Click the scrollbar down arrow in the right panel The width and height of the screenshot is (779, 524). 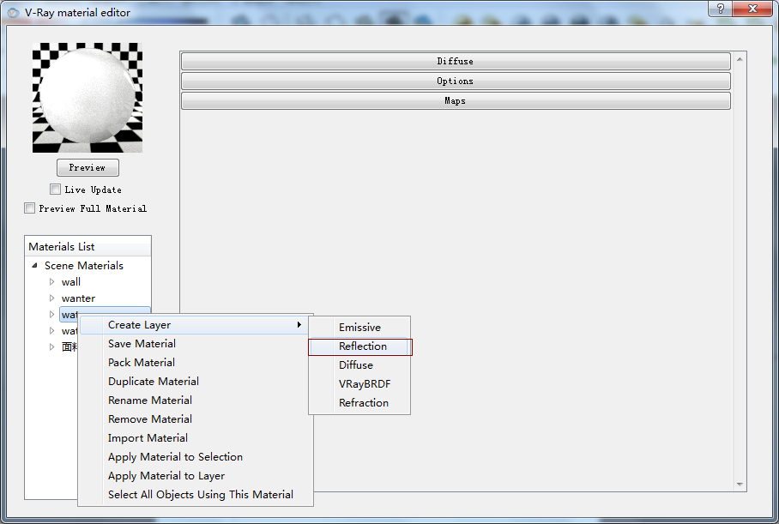pos(740,486)
